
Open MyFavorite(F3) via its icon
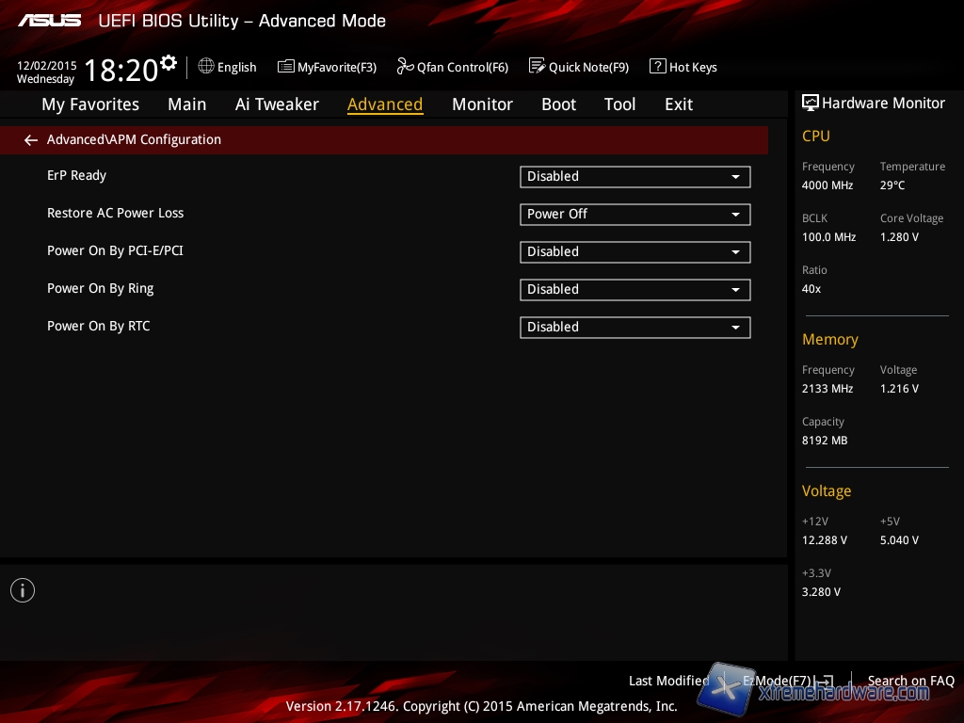click(286, 67)
